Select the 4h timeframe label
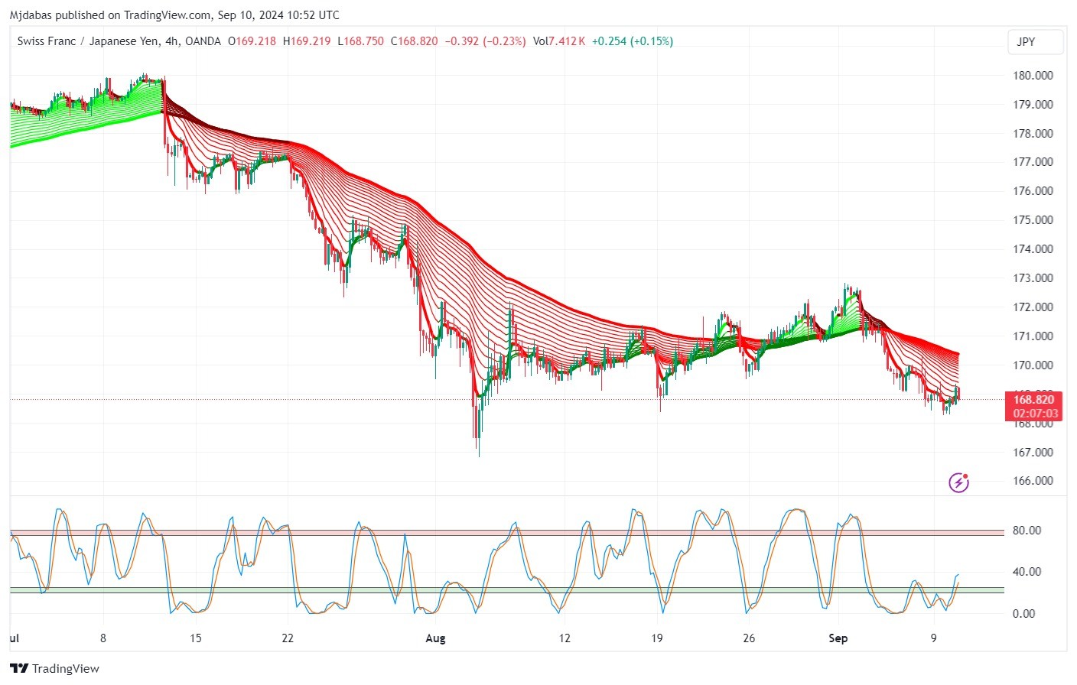 point(172,41)
